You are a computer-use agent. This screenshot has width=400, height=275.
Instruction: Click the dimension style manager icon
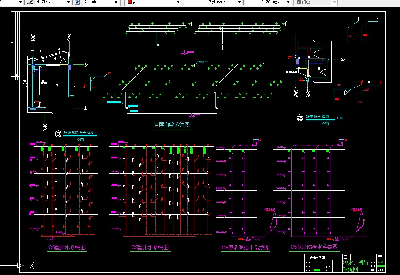tap(30, 2)
